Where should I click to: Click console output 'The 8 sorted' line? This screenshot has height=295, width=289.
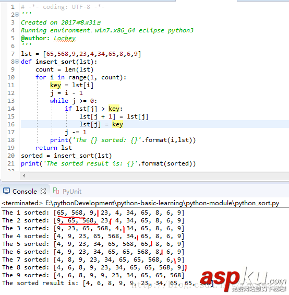(x=93, y=267)
